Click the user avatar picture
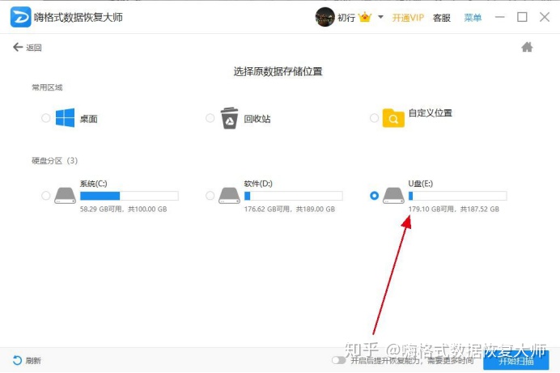The width and height of the screenshot is (560, 373). [x=325, y=17]
